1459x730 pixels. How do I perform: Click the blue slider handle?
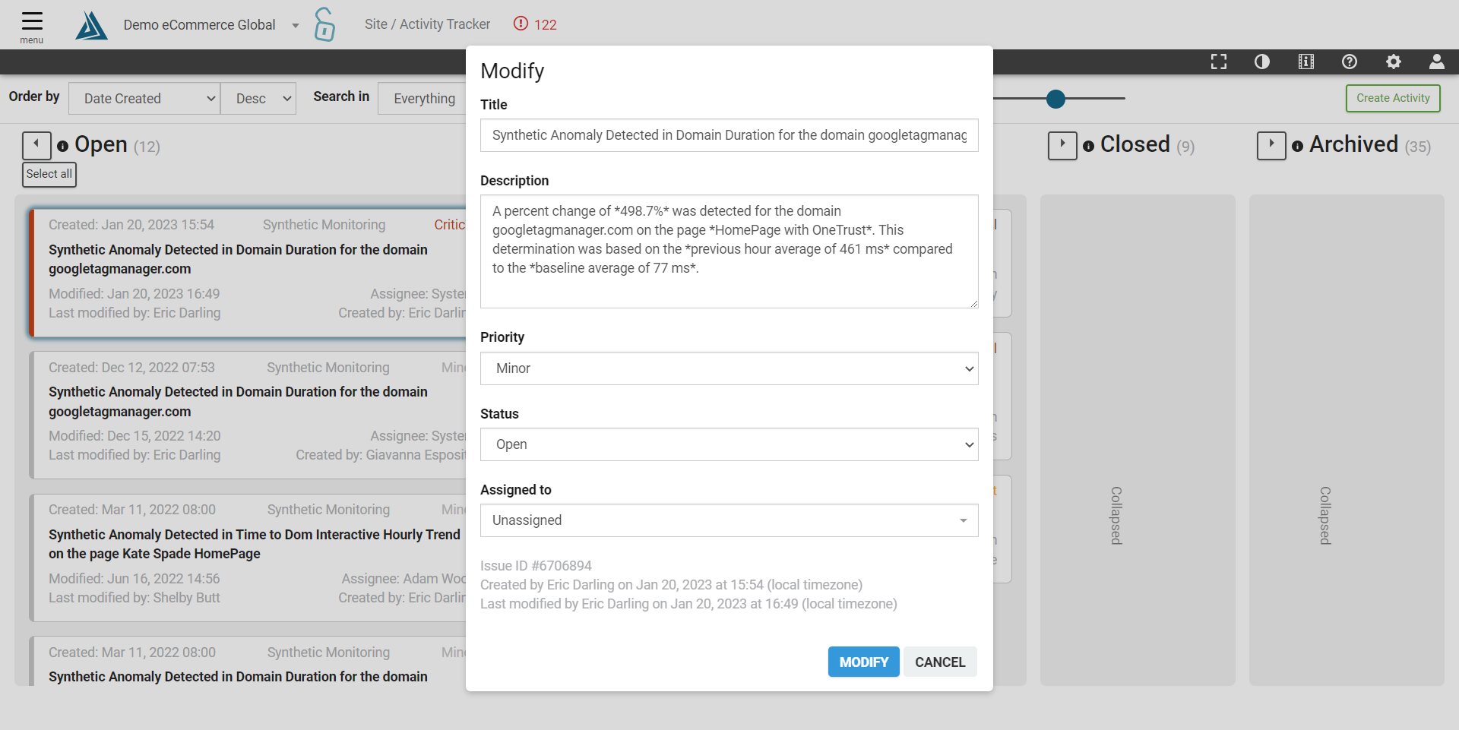point(1055,99)
